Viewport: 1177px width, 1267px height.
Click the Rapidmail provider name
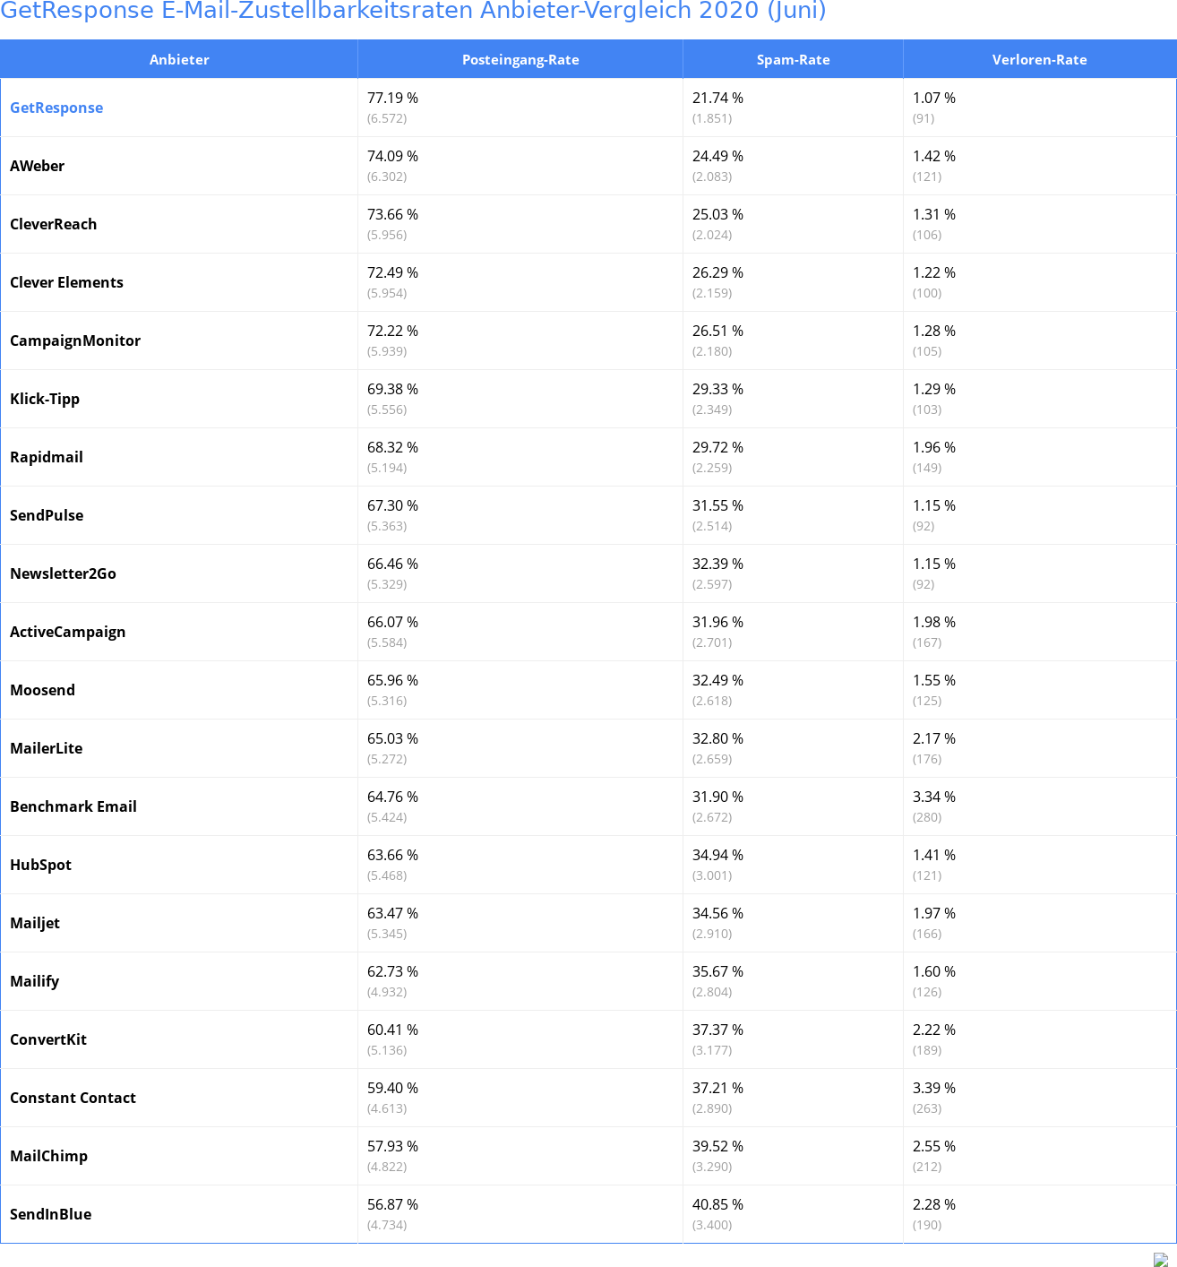click(x=47, y=457)
